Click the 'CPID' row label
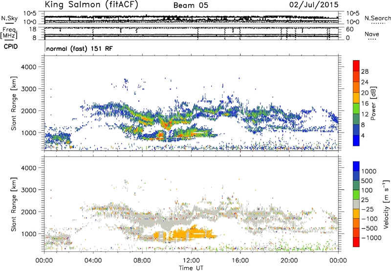Screen dimensions: 391x271 (x=11, y=46)
